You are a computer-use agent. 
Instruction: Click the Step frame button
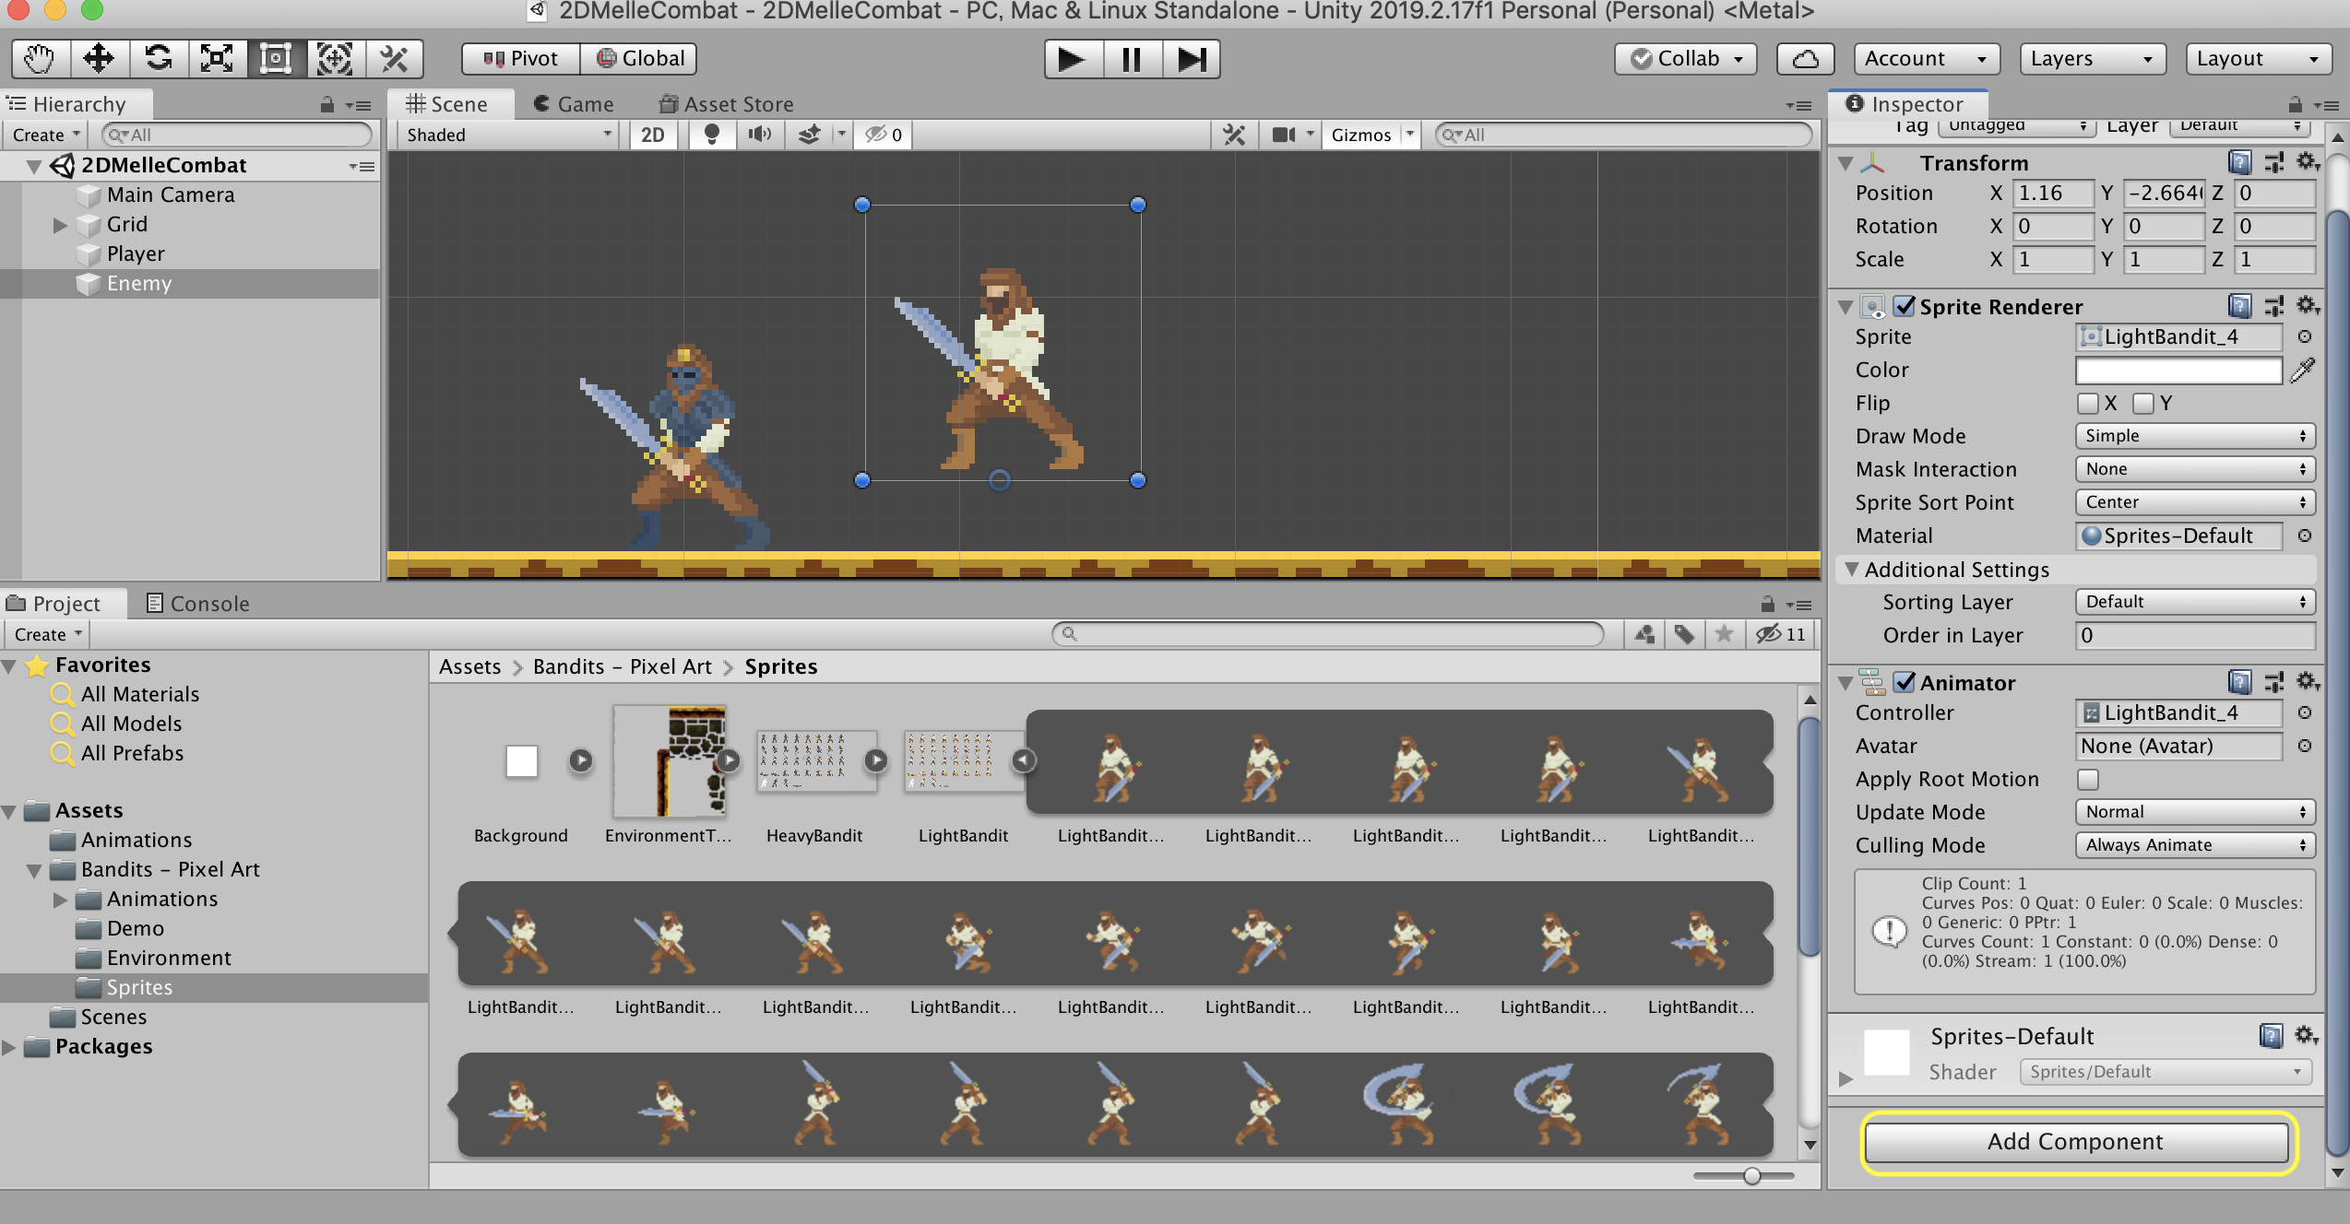(1191, 59)
